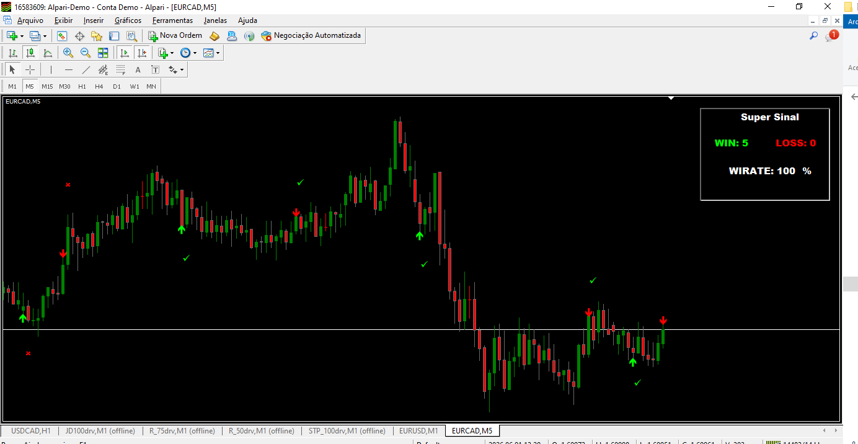This screenshot has height=444, width=858.
Task: Open the R_75drv,M1 (offline) tab
Action: pos(182,431)
